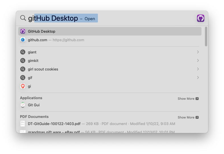224x154 pixels.
Task: Click the https://github.com URL text
Action: (68, 40)
